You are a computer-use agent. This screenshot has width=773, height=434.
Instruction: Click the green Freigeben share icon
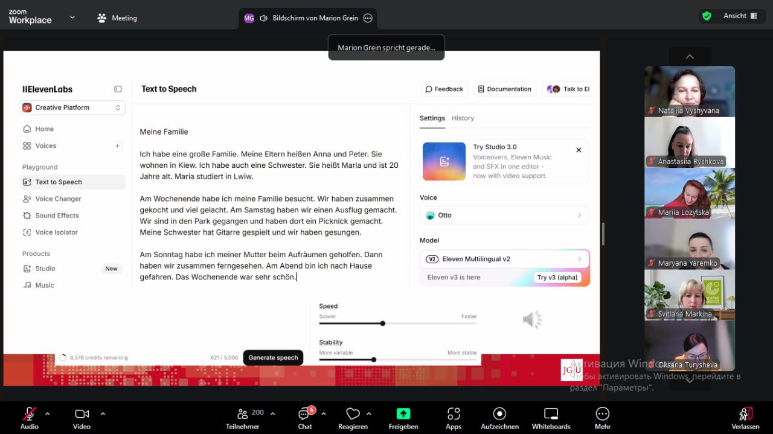403,414
